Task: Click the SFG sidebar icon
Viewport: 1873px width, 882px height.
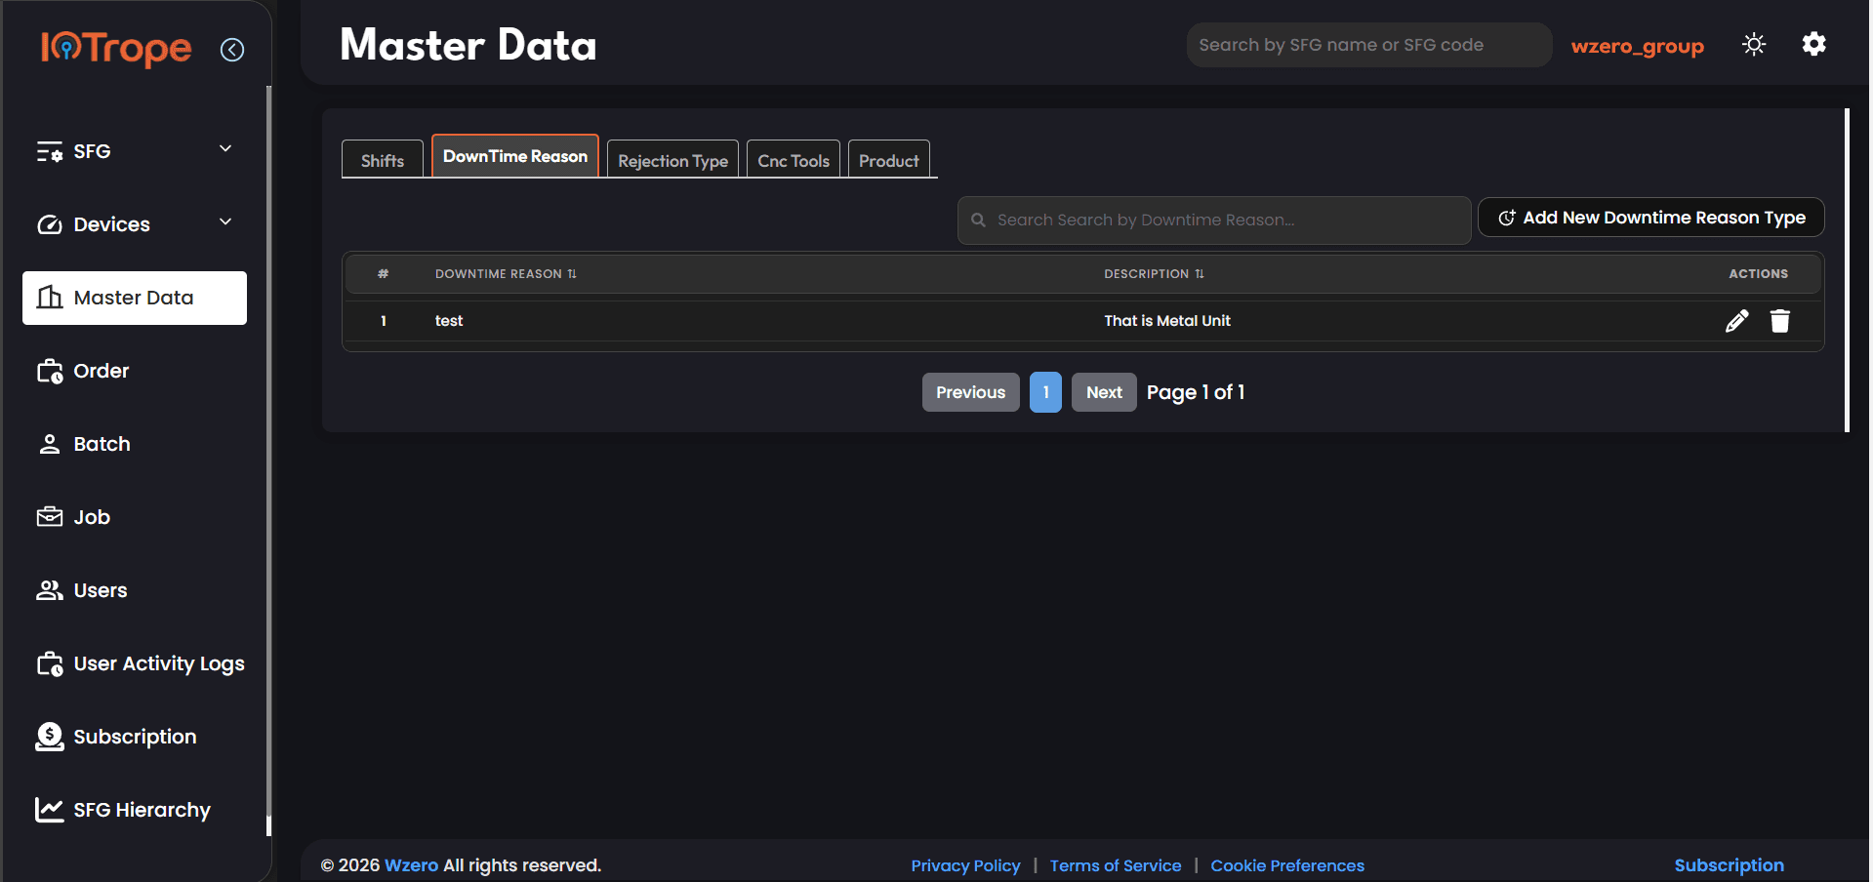Action: click(x=50, y=151)
